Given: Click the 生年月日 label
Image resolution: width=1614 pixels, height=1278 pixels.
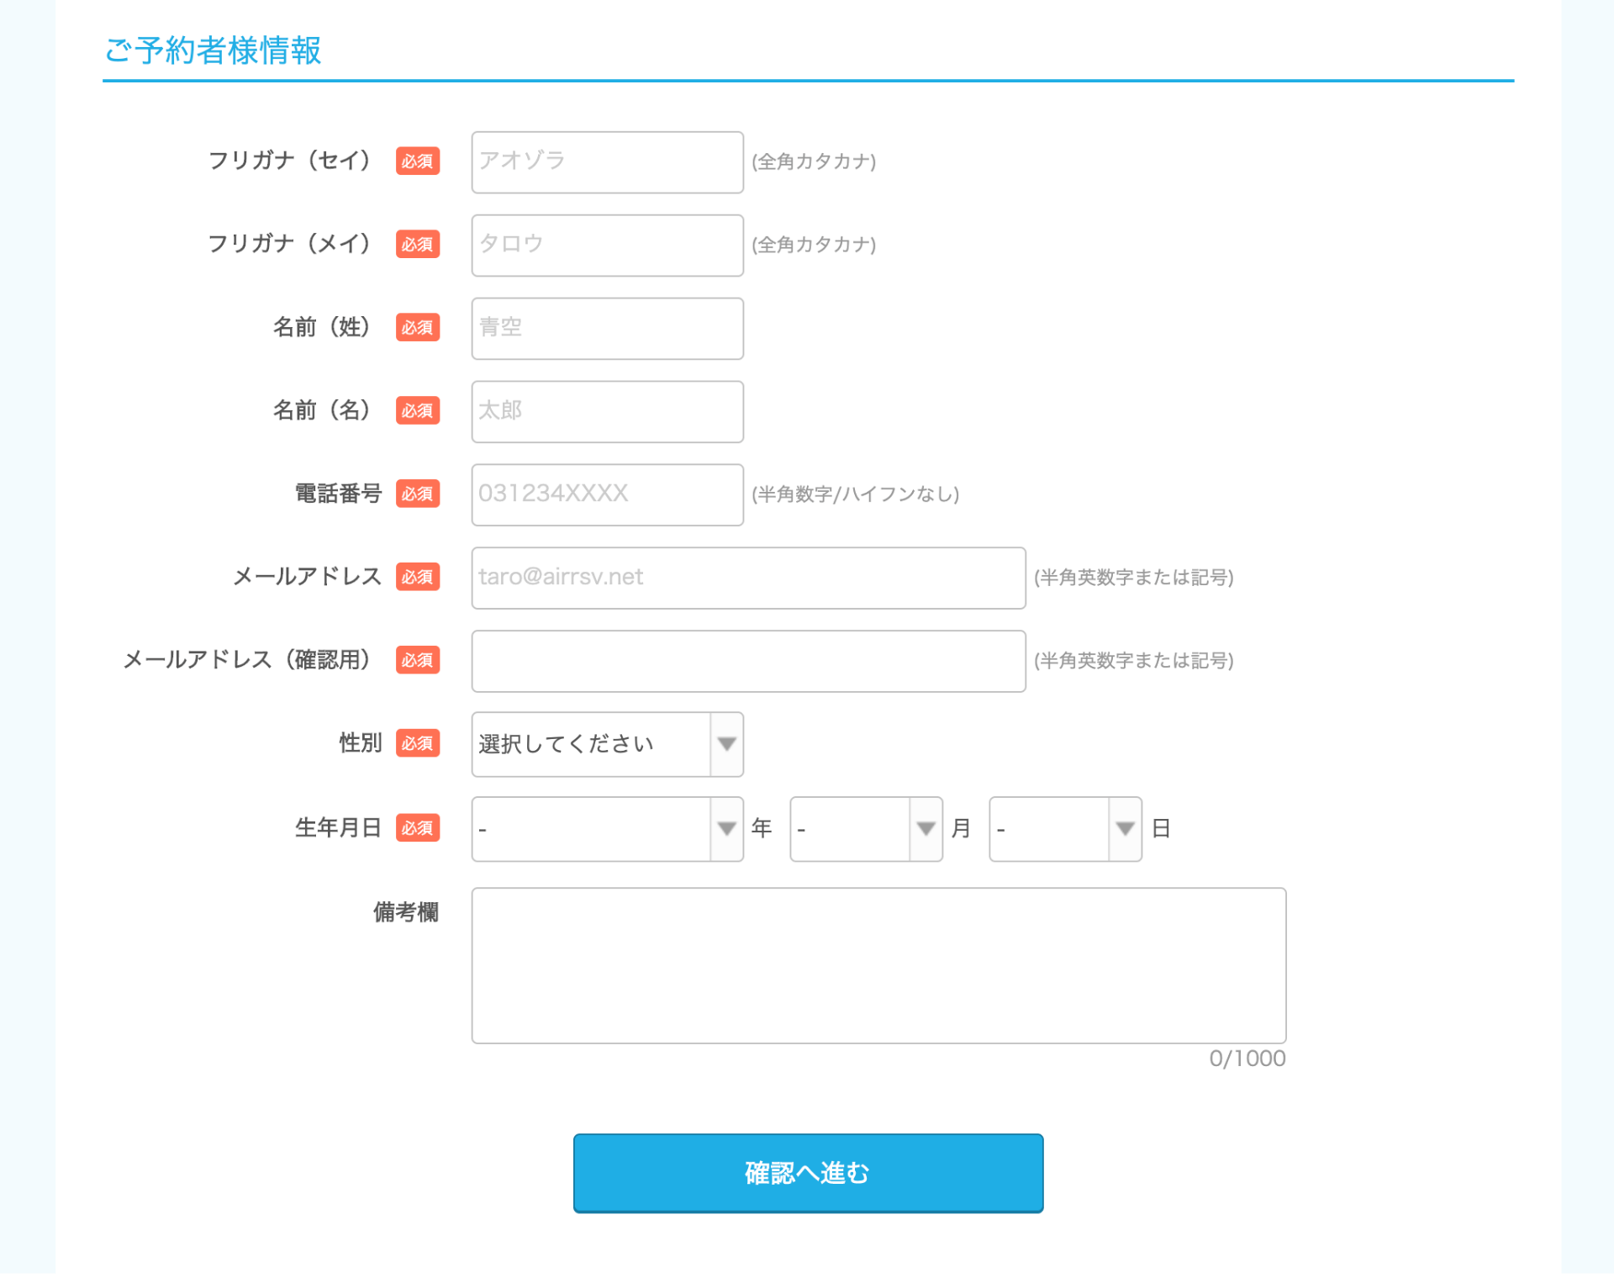Looking at the screenshot, I should coord(338,828).
